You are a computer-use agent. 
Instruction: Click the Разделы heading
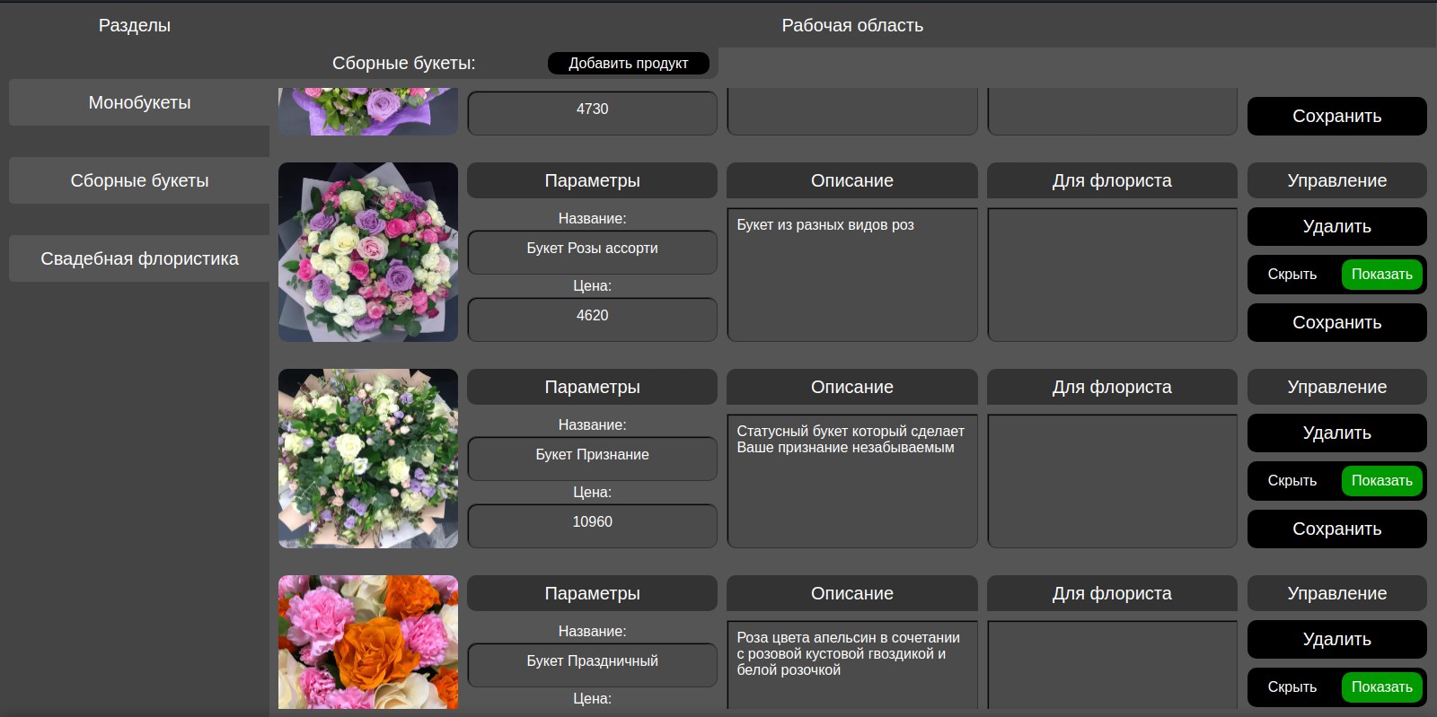135,25
